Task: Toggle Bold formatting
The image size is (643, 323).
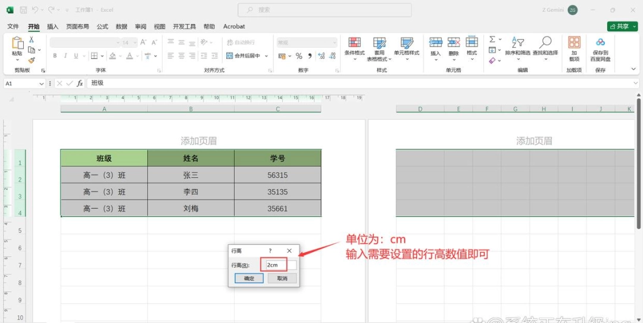Action: (x=55, y=56)
